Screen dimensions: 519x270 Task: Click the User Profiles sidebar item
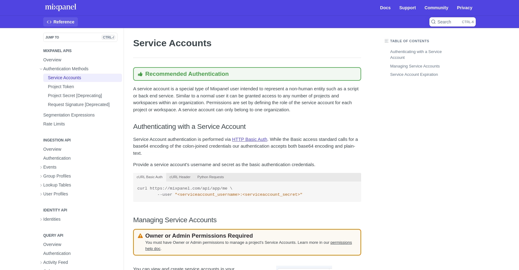[x=56, y=194]
